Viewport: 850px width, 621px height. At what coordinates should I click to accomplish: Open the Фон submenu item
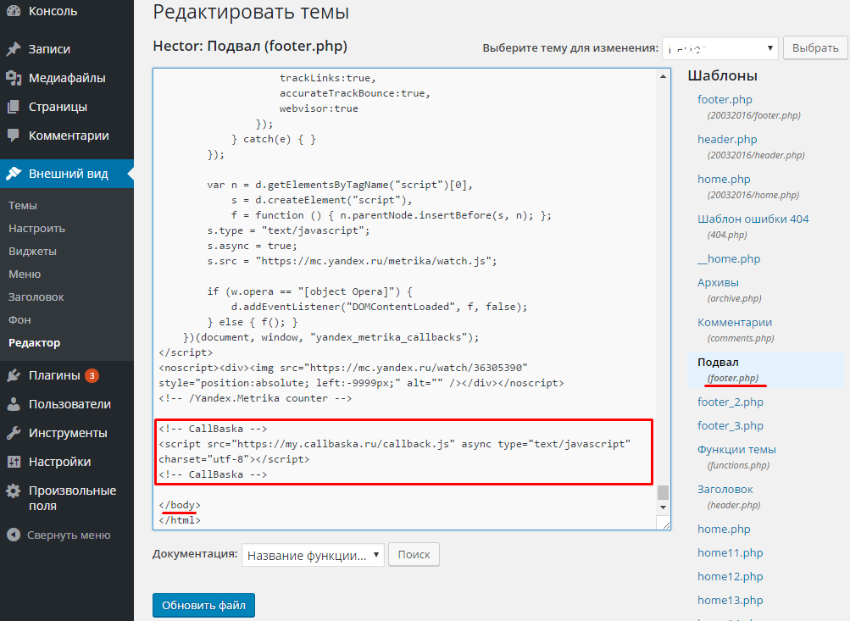19,319
